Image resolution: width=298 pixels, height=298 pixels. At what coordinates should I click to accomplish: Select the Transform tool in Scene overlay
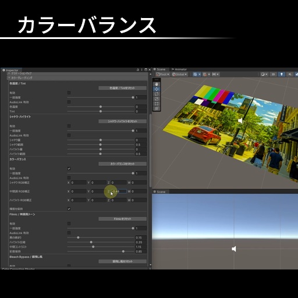point(157,108)
